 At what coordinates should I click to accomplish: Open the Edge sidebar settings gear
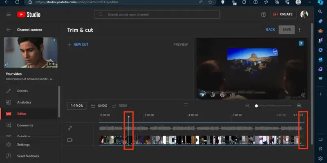point(320,158)
